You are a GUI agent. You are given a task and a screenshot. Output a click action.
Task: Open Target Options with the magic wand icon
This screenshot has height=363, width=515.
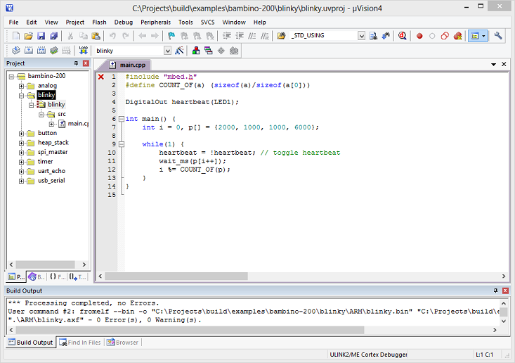(179, 51)
